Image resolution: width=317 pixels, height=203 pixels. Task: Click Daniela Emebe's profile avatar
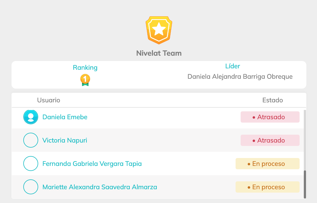click(31, 117)
